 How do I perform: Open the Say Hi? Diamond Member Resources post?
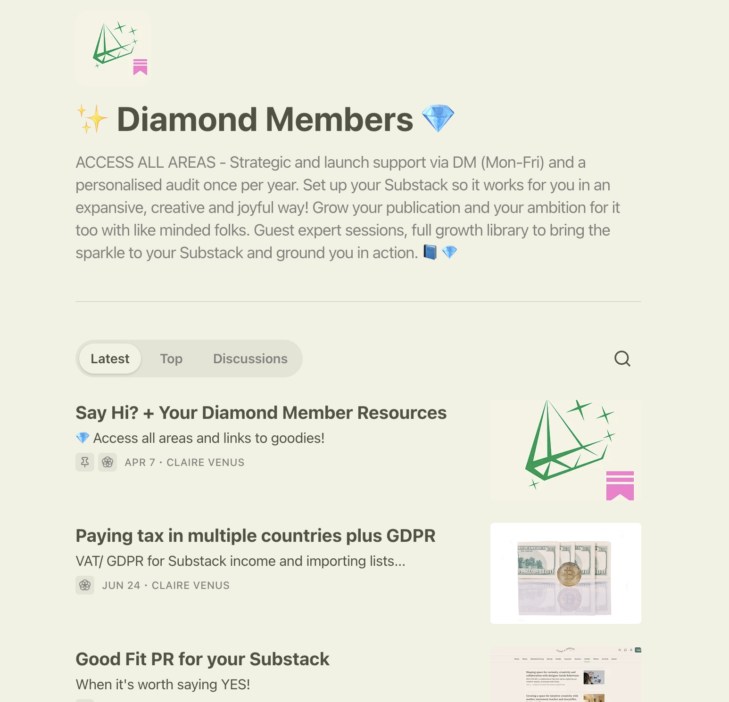(261, 413)
